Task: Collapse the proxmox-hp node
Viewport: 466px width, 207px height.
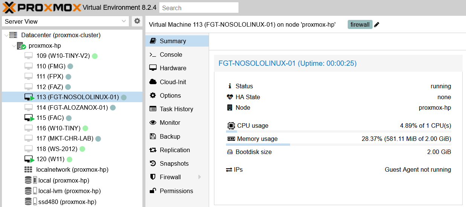Action: 14,46
